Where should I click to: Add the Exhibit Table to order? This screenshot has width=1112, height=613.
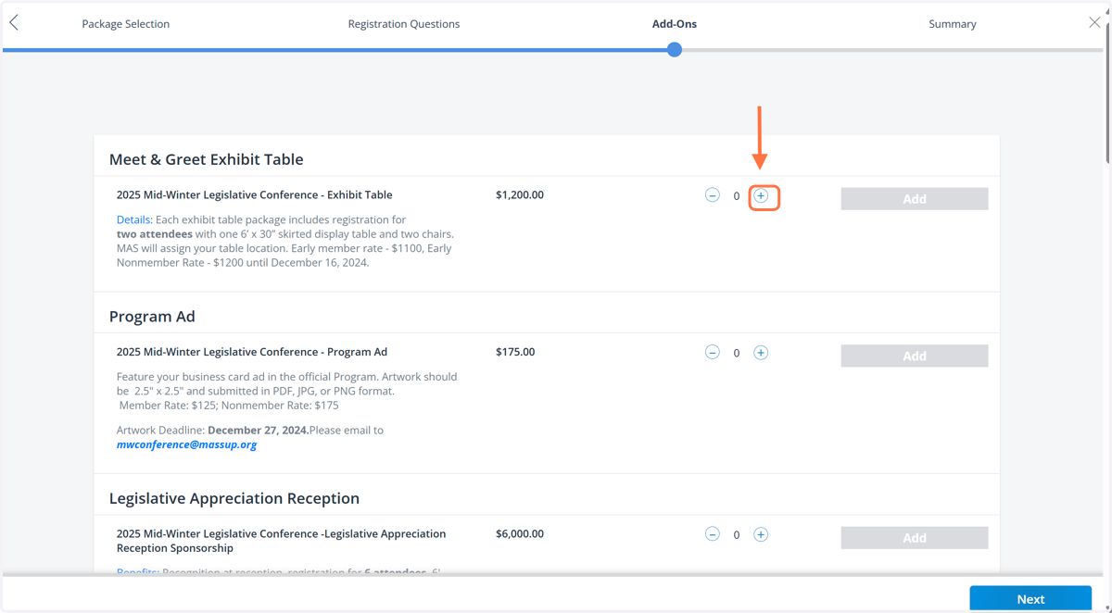click(x=915, y=199)
